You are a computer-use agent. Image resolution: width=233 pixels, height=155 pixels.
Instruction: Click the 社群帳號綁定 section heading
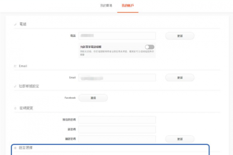pos(29,86)
